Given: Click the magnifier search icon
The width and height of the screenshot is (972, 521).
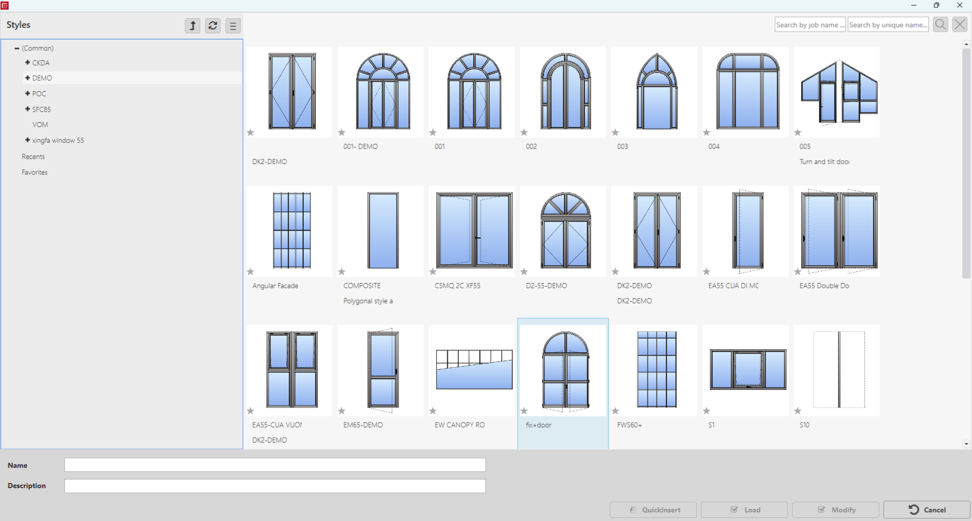Looking at the screenshot, I should click(940, 25).
